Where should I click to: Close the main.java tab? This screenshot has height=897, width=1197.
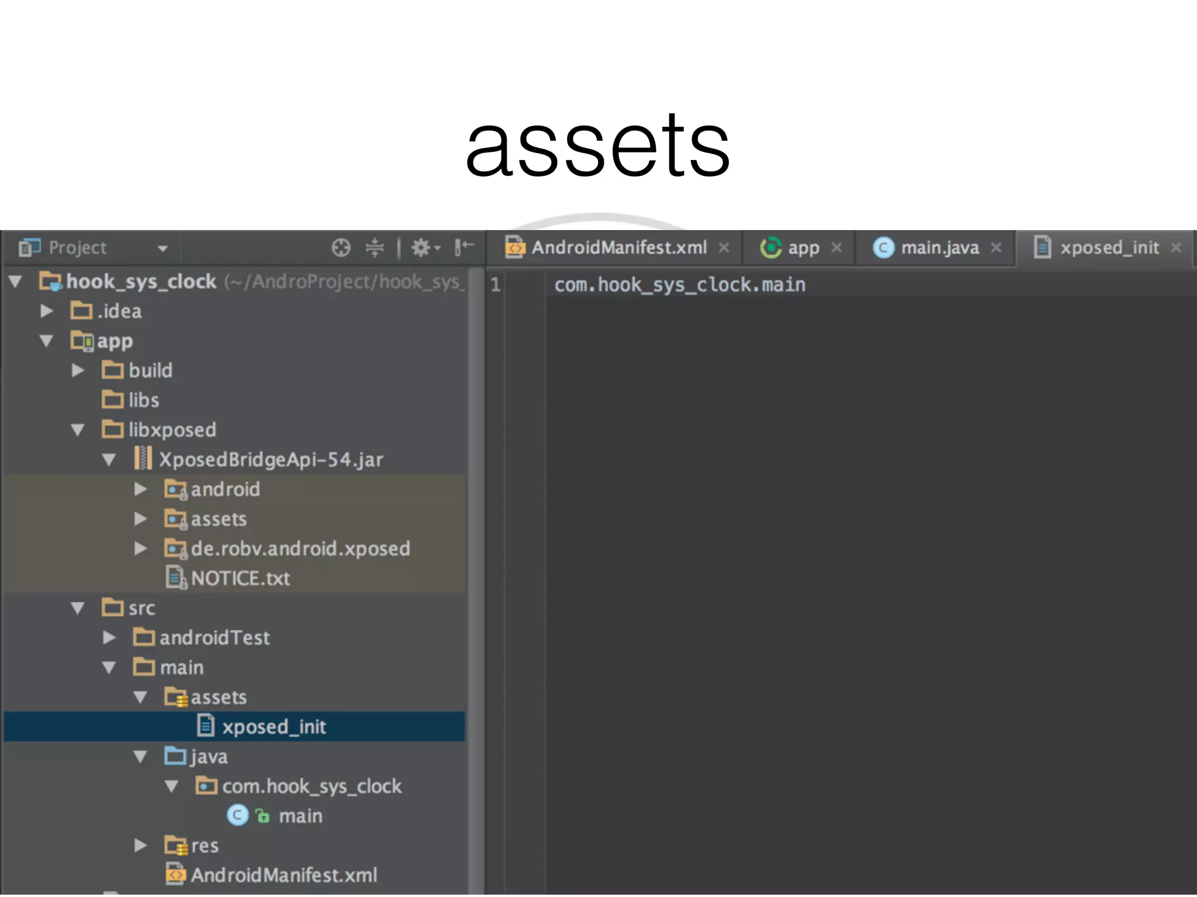997,248
